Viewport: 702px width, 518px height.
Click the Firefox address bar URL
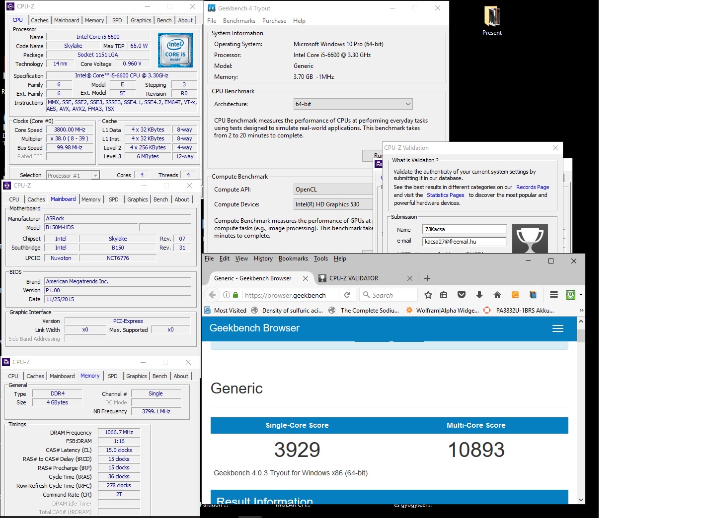coord(286,295)
